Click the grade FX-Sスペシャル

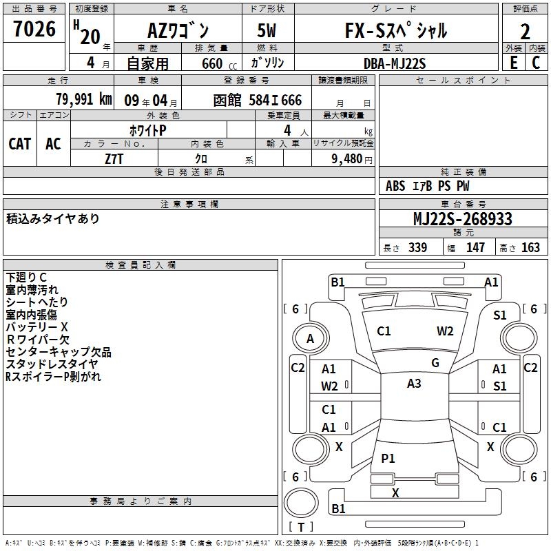coord(396,30)
